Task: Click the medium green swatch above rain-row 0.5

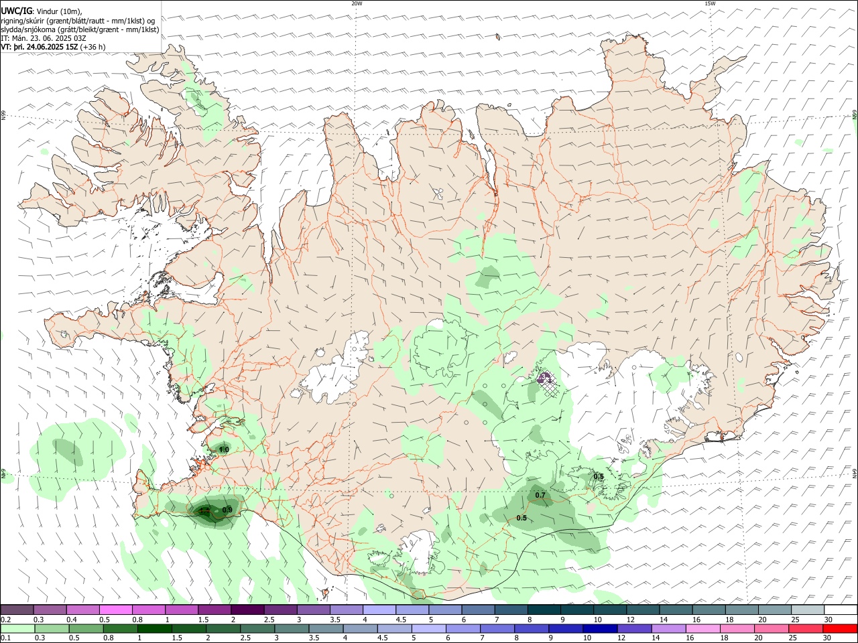Action: 86,628
